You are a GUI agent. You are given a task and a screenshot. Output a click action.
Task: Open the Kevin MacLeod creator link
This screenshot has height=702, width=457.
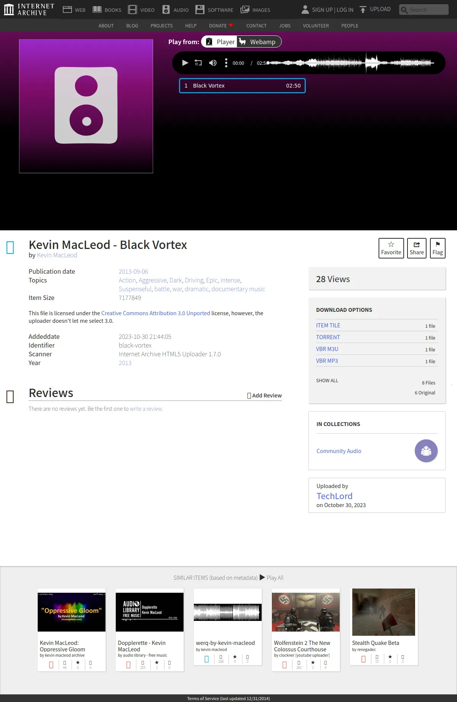(57, 255)
